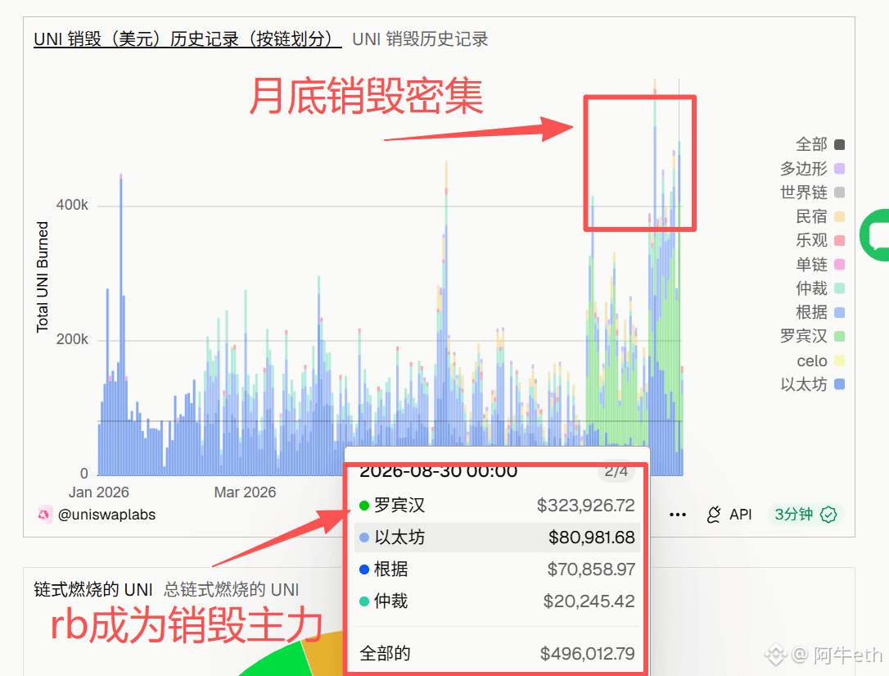Click the UNI 销毁历史记录 subtitle
The image size is (889, 676).
[x=420, y=39]
